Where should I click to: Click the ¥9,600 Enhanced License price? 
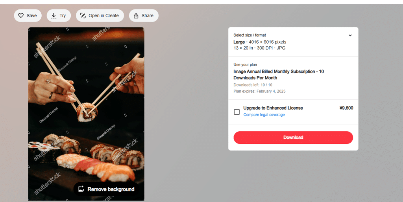[x=346, y=108]
